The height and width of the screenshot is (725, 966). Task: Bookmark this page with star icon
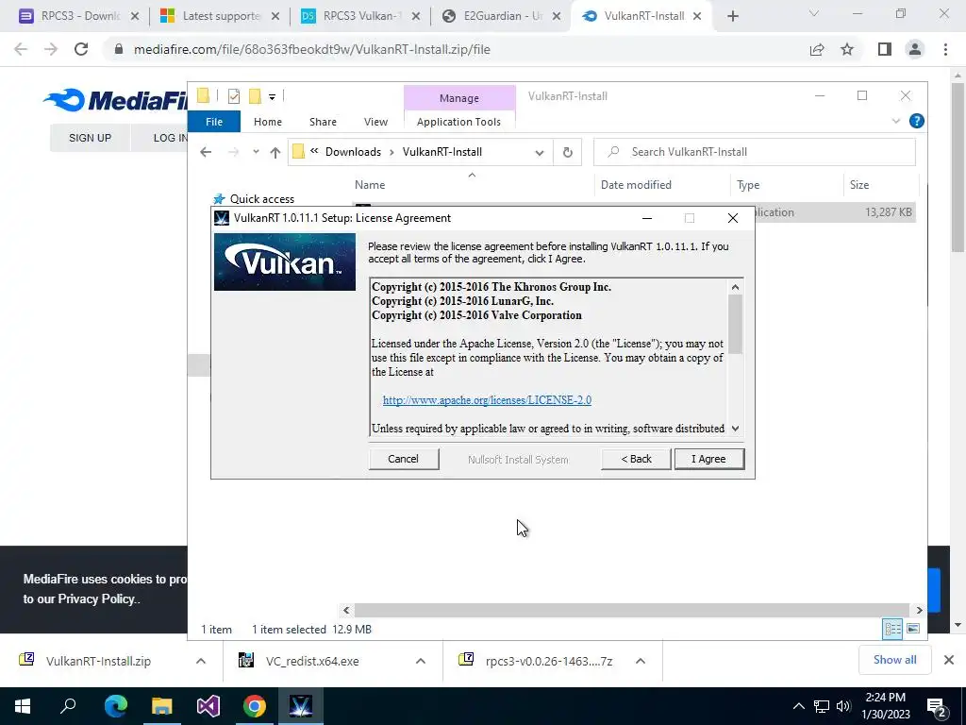847,49
